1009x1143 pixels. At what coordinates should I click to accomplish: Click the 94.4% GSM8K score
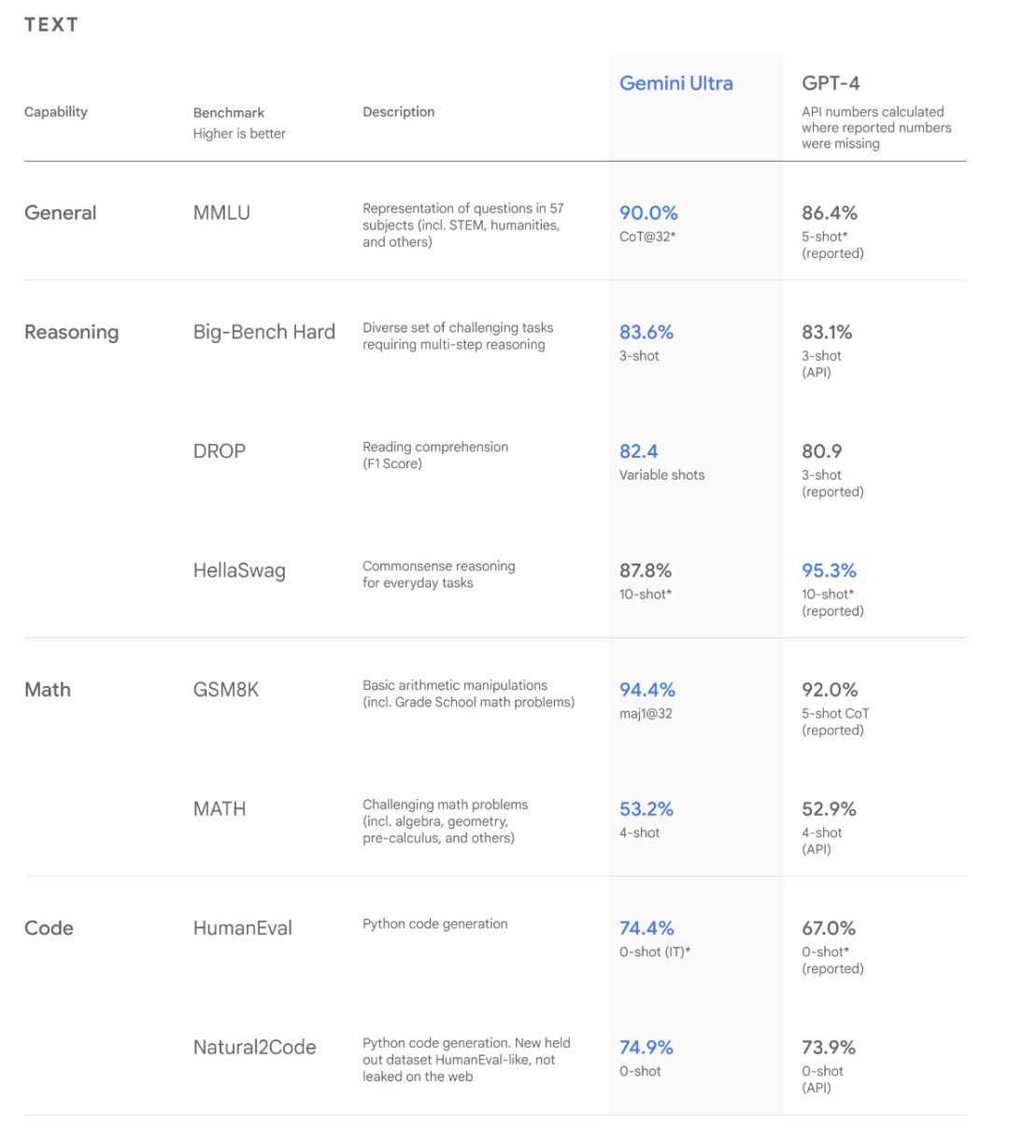click(647, 690)
